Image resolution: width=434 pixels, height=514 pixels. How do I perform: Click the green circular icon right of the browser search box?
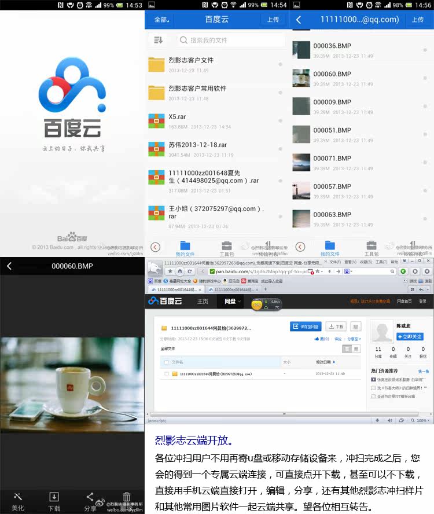403,271
